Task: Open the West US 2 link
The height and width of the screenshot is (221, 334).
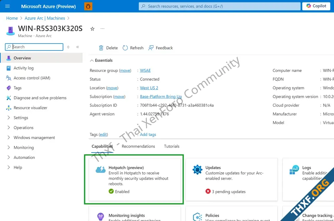Action: tap(149, 88)
